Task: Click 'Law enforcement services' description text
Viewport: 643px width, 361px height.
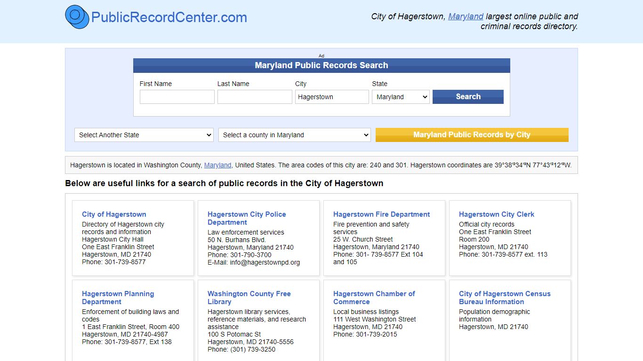Action: [246, 232]
